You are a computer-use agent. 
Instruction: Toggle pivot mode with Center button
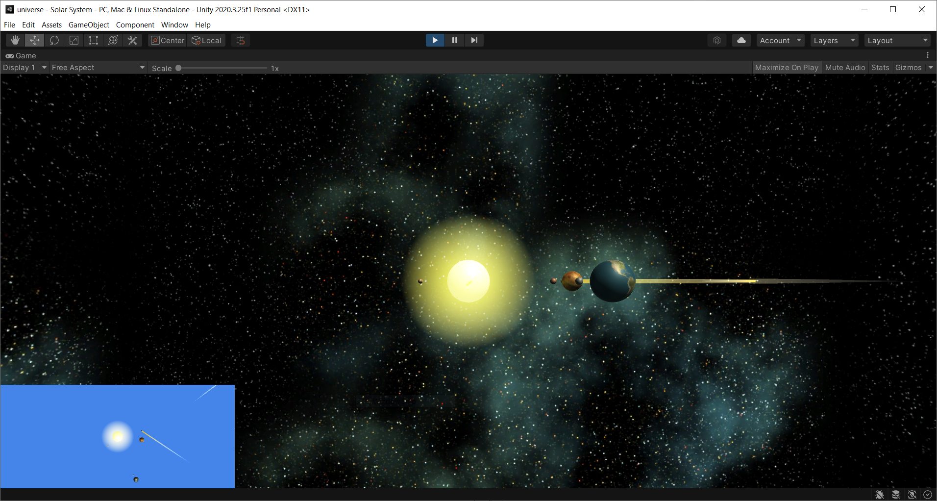point(167,40)
